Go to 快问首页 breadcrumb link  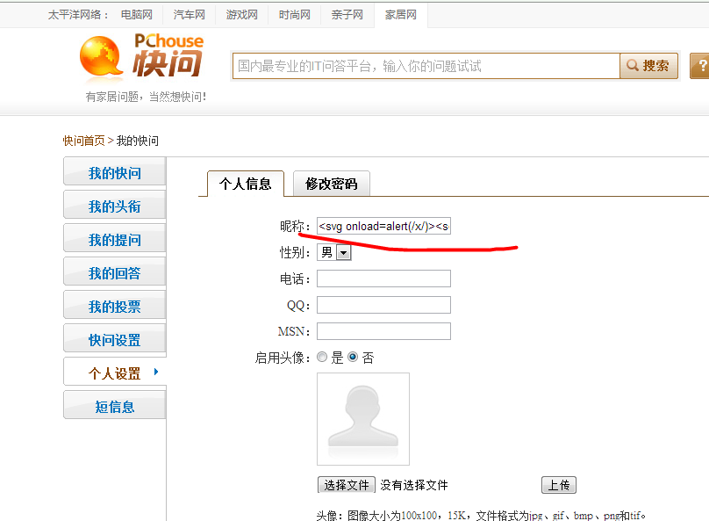coord(83,141)
